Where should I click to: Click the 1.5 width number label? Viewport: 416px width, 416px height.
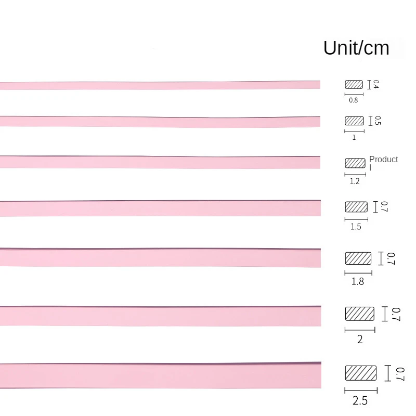pyautogui.click(x=356, y=227)
